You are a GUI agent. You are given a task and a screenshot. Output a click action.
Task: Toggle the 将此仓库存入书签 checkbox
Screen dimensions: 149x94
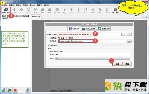tap(49, 51)
